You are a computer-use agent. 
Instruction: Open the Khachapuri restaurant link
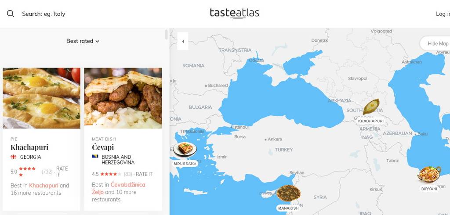pos(44,186)
